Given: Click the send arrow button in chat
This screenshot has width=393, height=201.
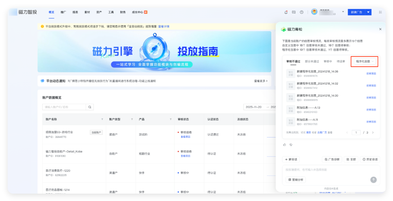Looking at the screenshot, I should tap(373, 180).
